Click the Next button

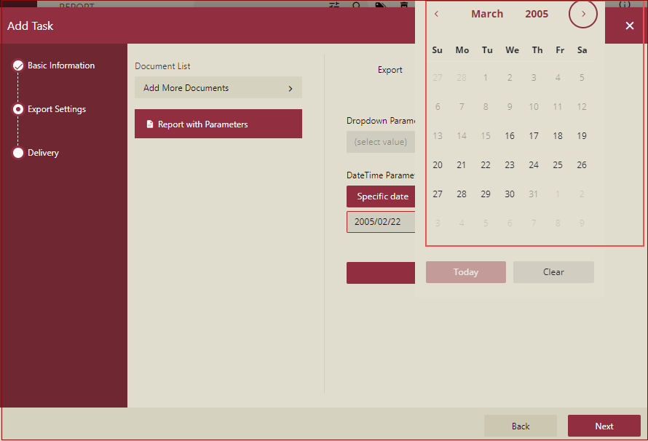point(604,426)
